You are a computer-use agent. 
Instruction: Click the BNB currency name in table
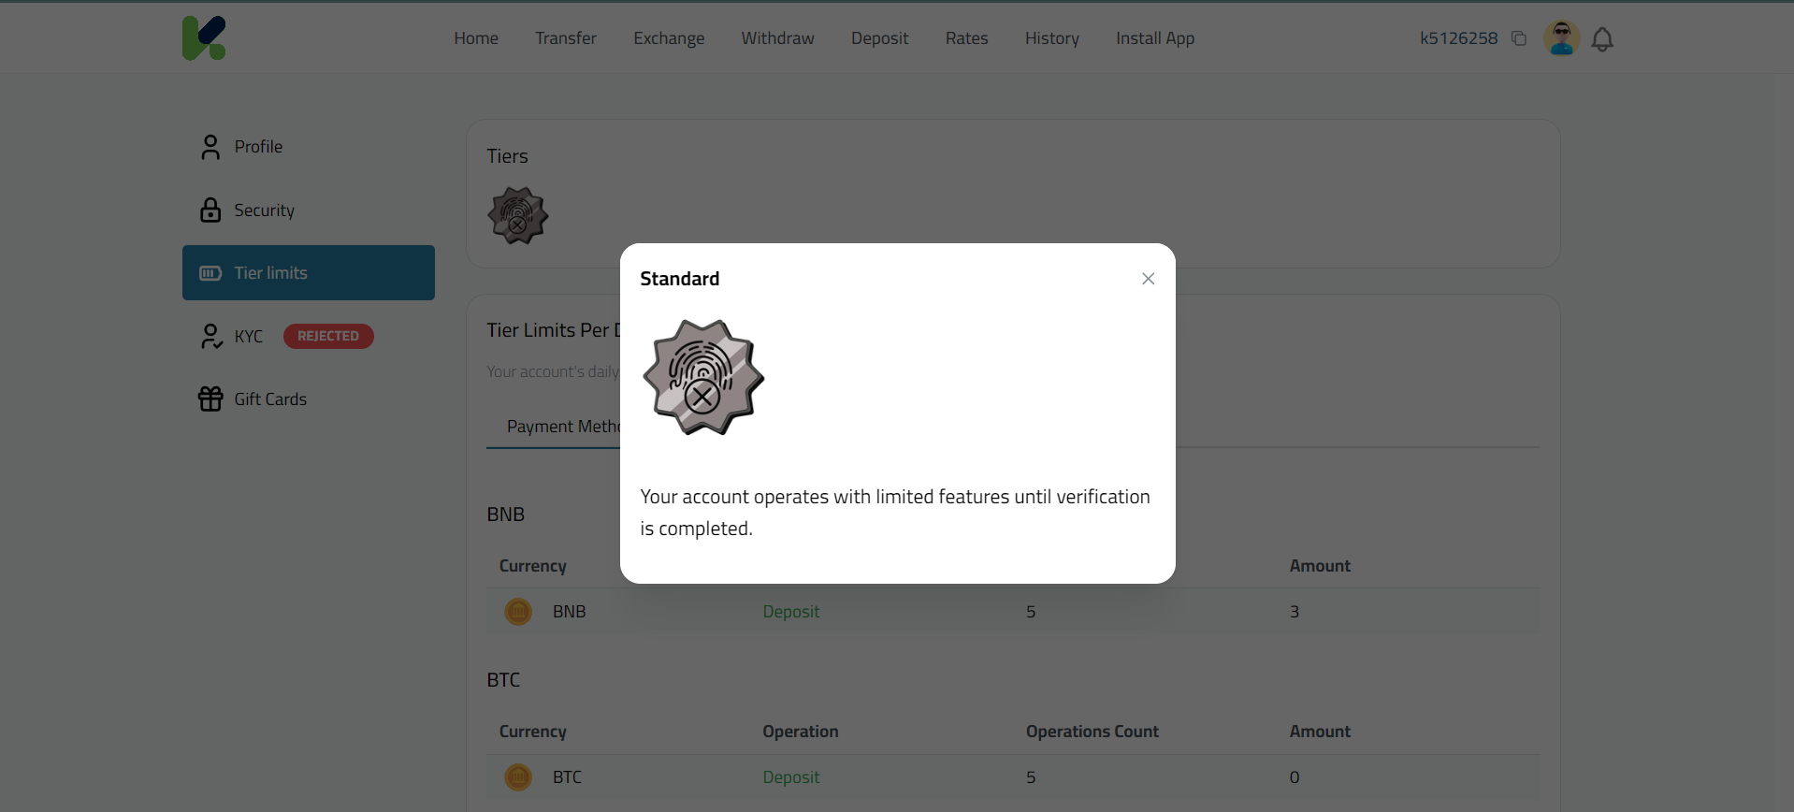coord(570,612)
